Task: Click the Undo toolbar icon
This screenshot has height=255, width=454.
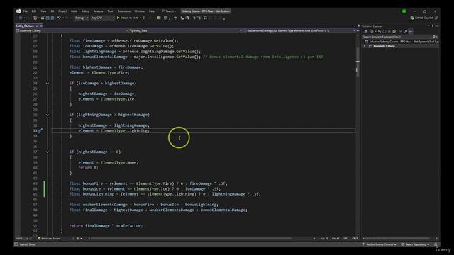Action: coord(59,18)
